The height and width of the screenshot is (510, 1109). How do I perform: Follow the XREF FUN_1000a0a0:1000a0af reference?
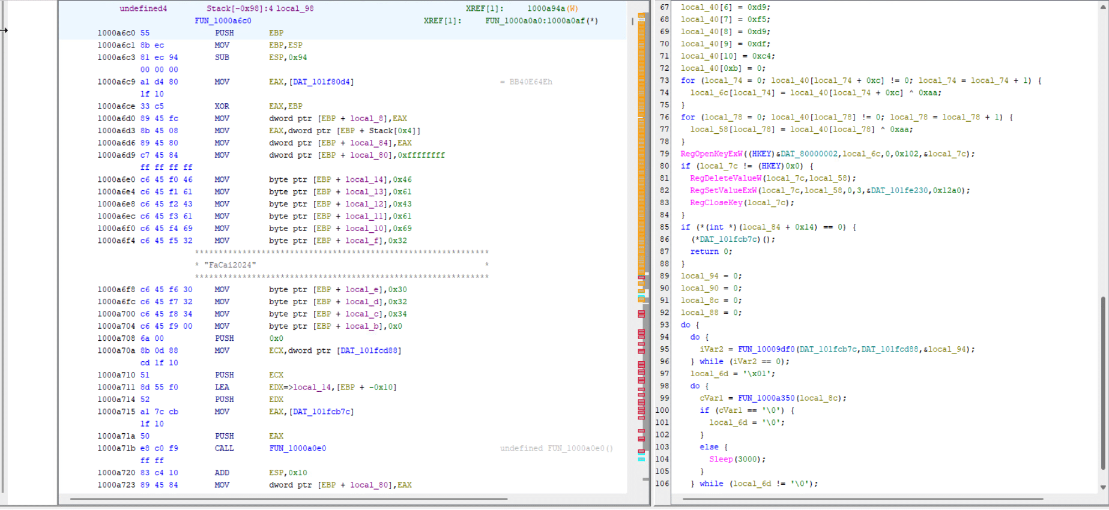coord(541,20)
